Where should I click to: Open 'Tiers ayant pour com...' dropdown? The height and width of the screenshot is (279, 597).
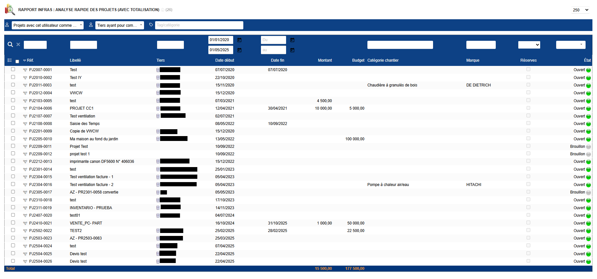click(120, 25)
